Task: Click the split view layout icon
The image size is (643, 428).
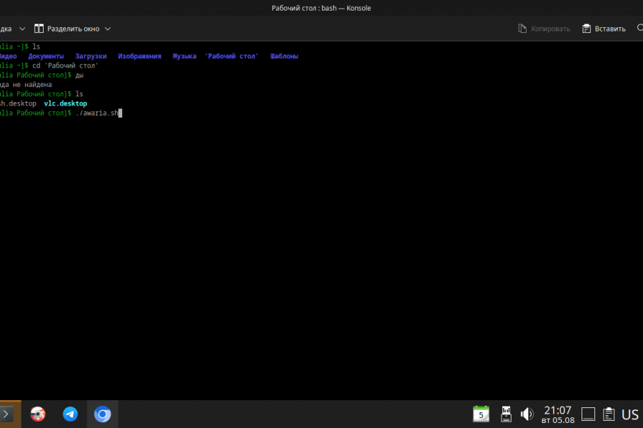Action: pos(39,29)
